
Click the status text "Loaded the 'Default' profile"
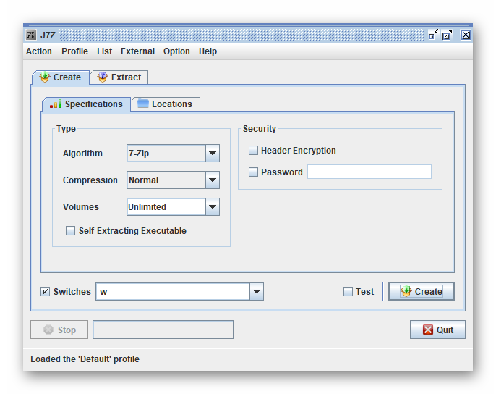(85, 359)
